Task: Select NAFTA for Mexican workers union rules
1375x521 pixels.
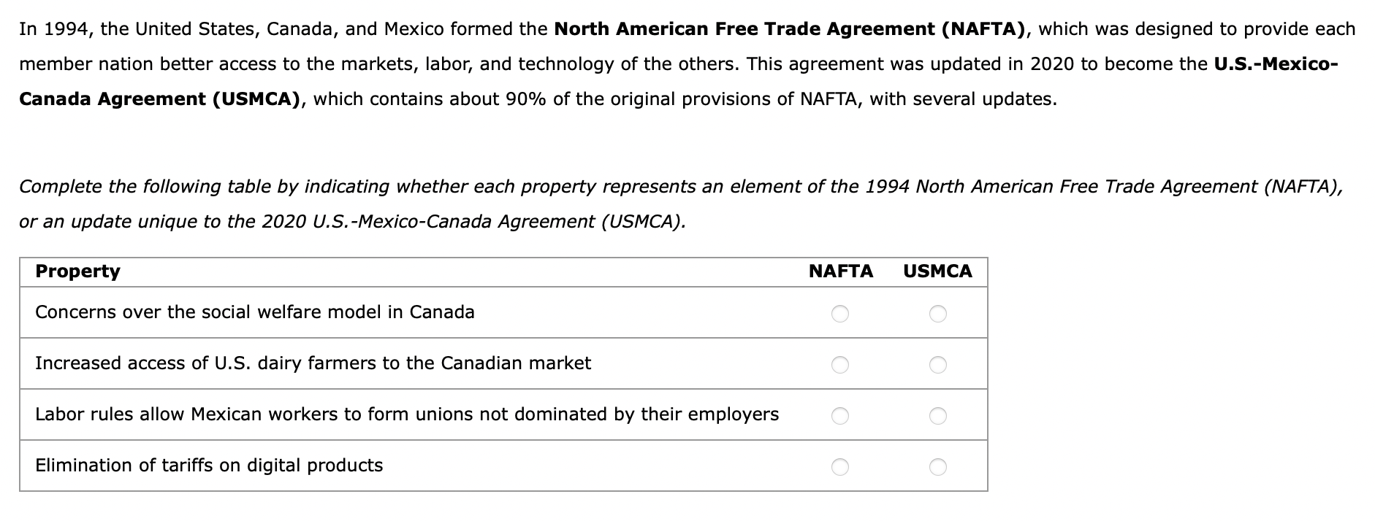Action: (840, 414)
